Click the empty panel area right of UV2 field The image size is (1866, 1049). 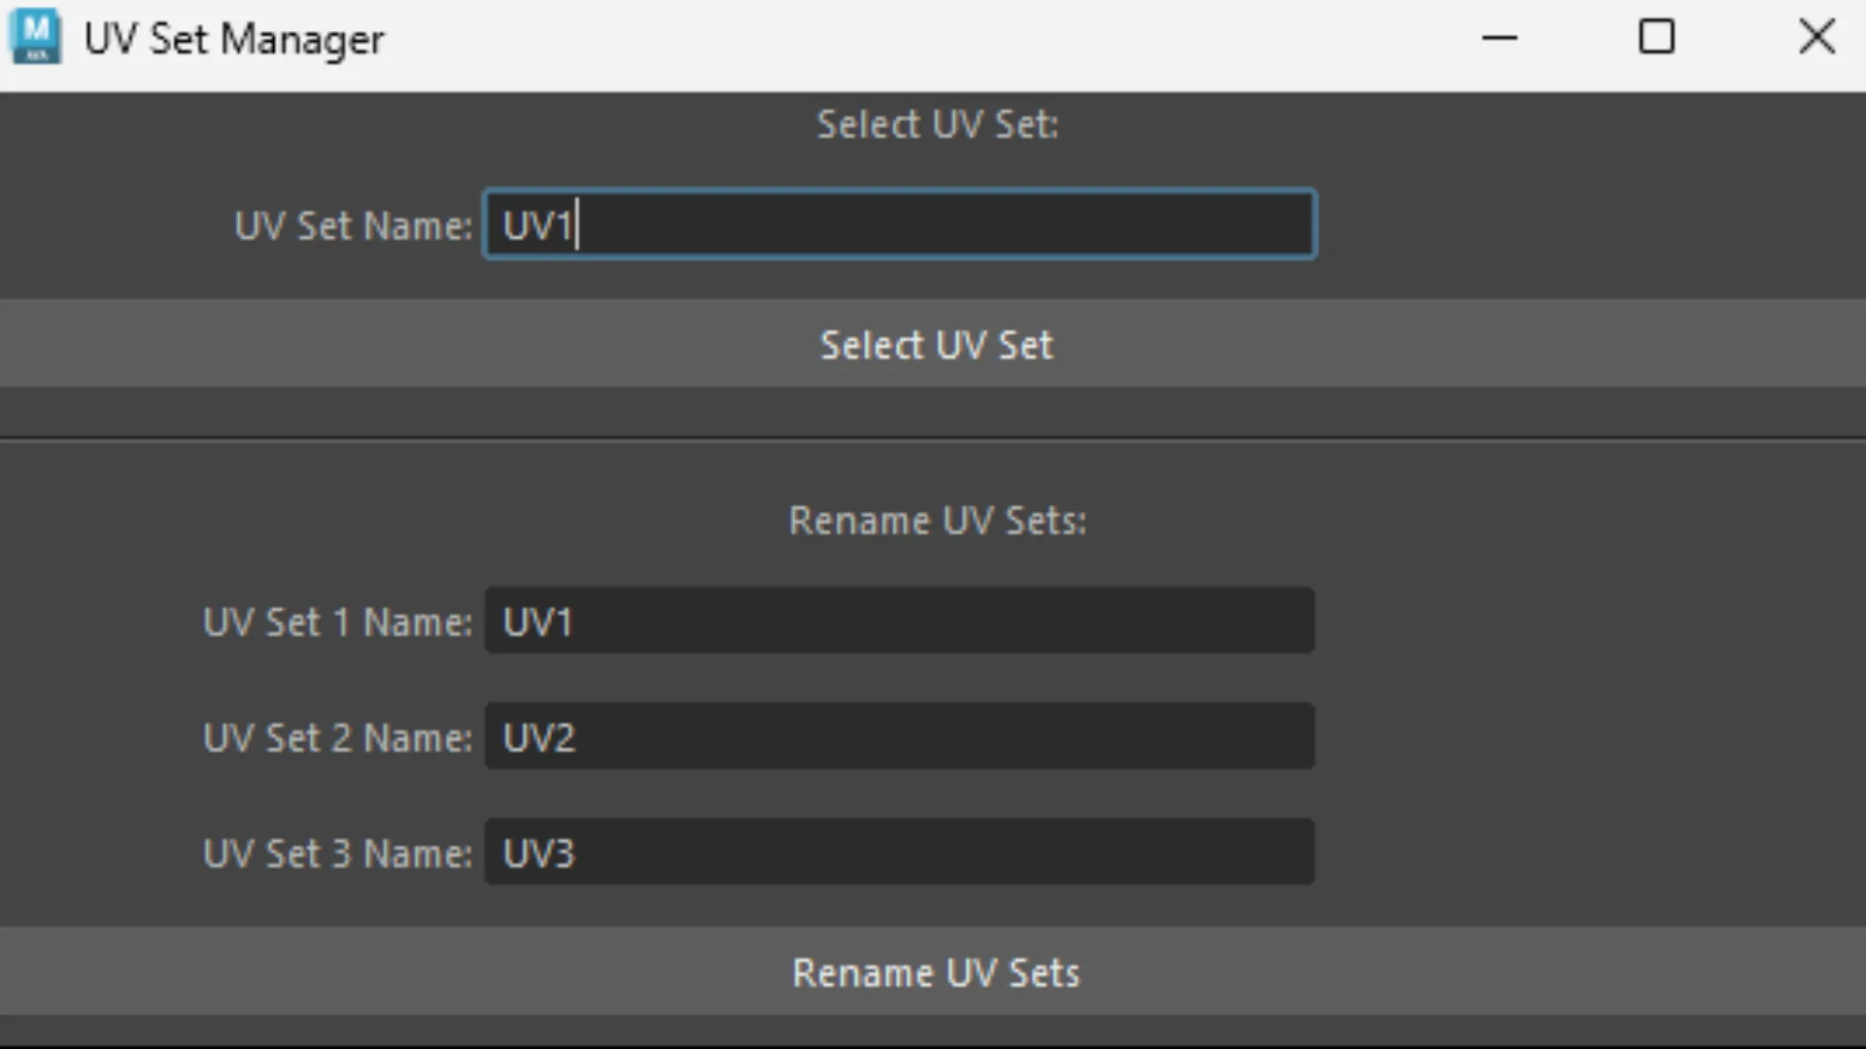pyautogui.click(x=1590, y=736)
